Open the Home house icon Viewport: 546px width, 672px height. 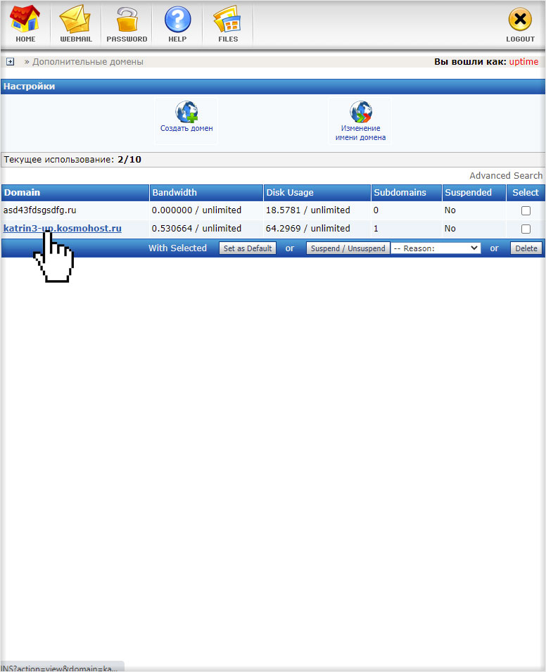[x=25, y=19]
